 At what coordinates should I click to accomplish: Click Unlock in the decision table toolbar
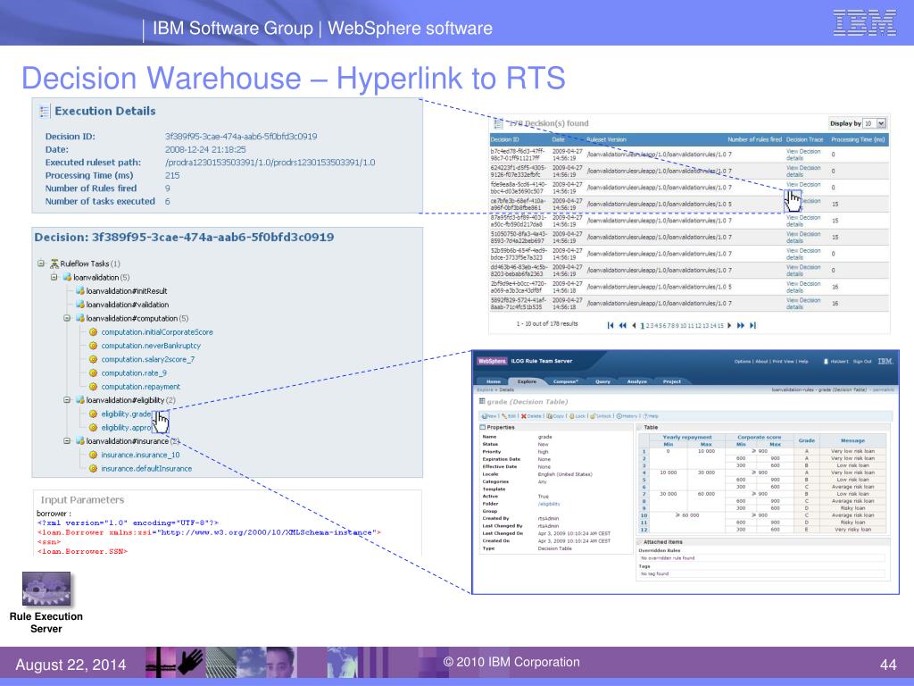pos(601,416)
